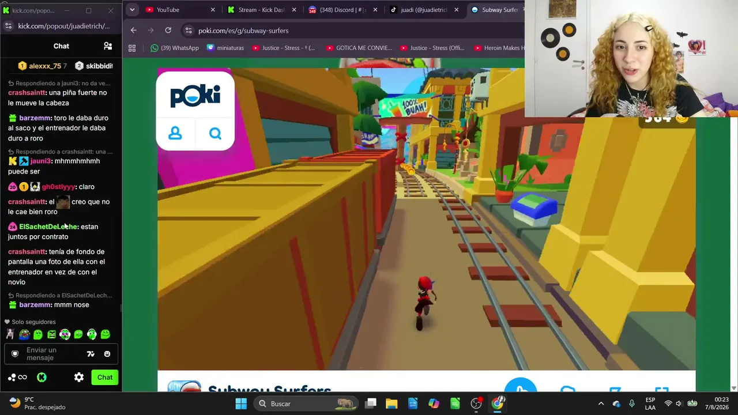The height and width of the screenshot is (415, 738).
Task: Open the chat users list icon
Action: coord(108,46)
